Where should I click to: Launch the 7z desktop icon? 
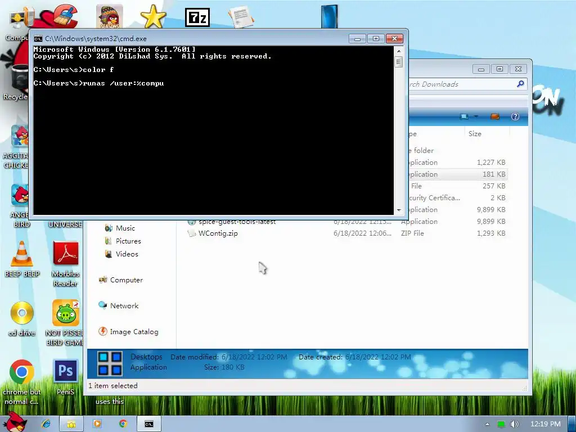197,17
